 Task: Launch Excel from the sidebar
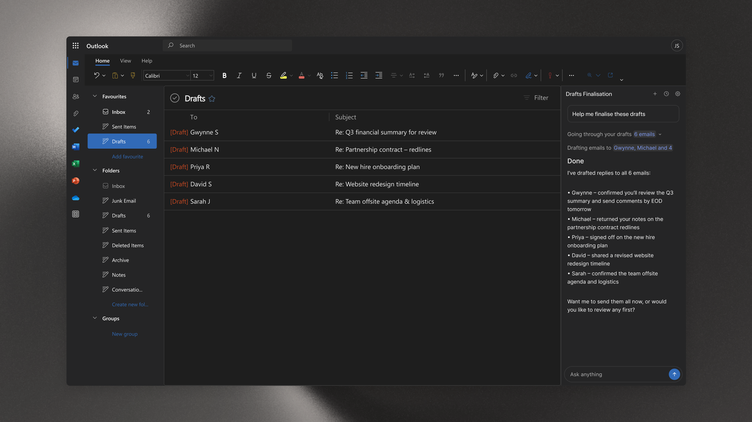[x=75, y=164]
